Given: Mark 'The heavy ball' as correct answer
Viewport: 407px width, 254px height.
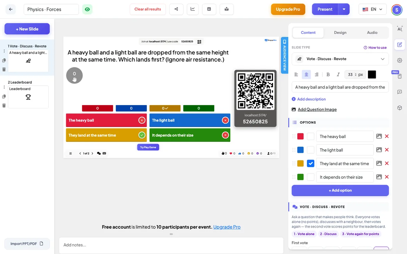Looking at the screenshot, I should [311, 136].
